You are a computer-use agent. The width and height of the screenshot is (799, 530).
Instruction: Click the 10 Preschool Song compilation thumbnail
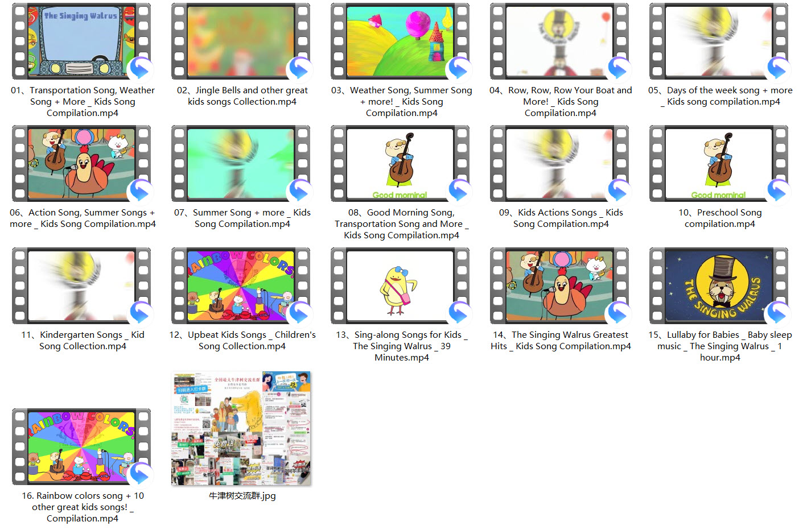pyautogui.click(x=719, y=164)
